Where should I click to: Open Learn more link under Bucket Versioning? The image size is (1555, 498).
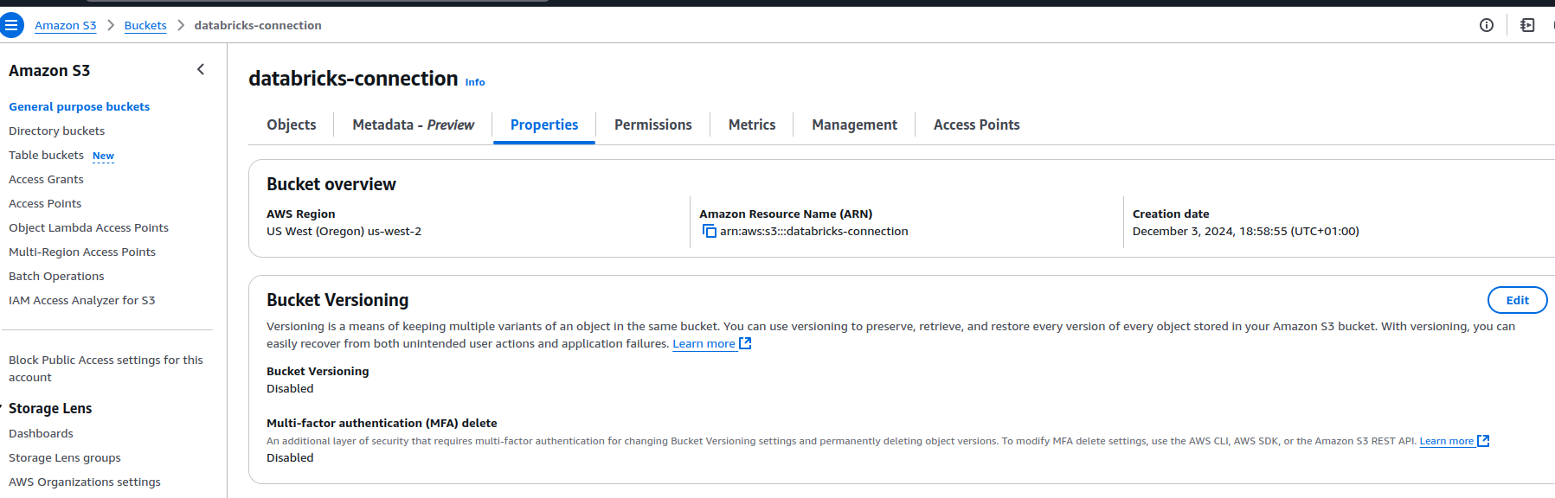711,343
